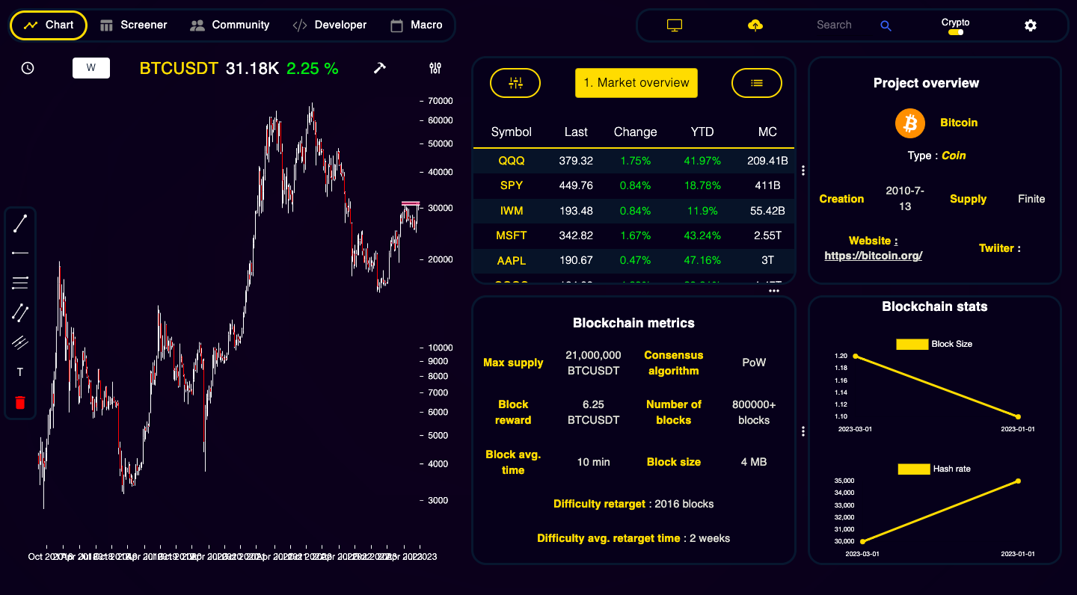Viewport: 1077px width, 595px height.
Task: Go to the Developer tab
Action: coord(330,25)
